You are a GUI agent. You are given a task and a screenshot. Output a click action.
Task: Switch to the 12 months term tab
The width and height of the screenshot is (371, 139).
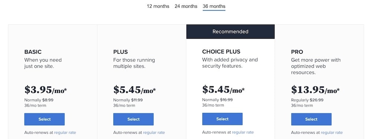click(158, 6)
